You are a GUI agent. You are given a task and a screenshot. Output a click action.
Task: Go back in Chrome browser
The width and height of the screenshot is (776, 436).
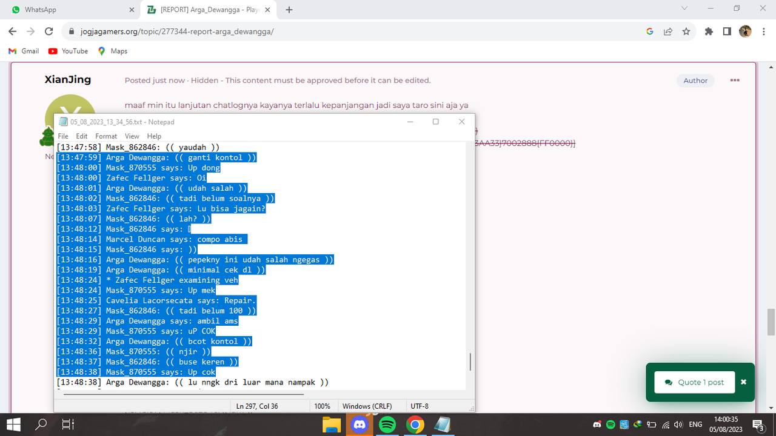click(x=12, y=31)
